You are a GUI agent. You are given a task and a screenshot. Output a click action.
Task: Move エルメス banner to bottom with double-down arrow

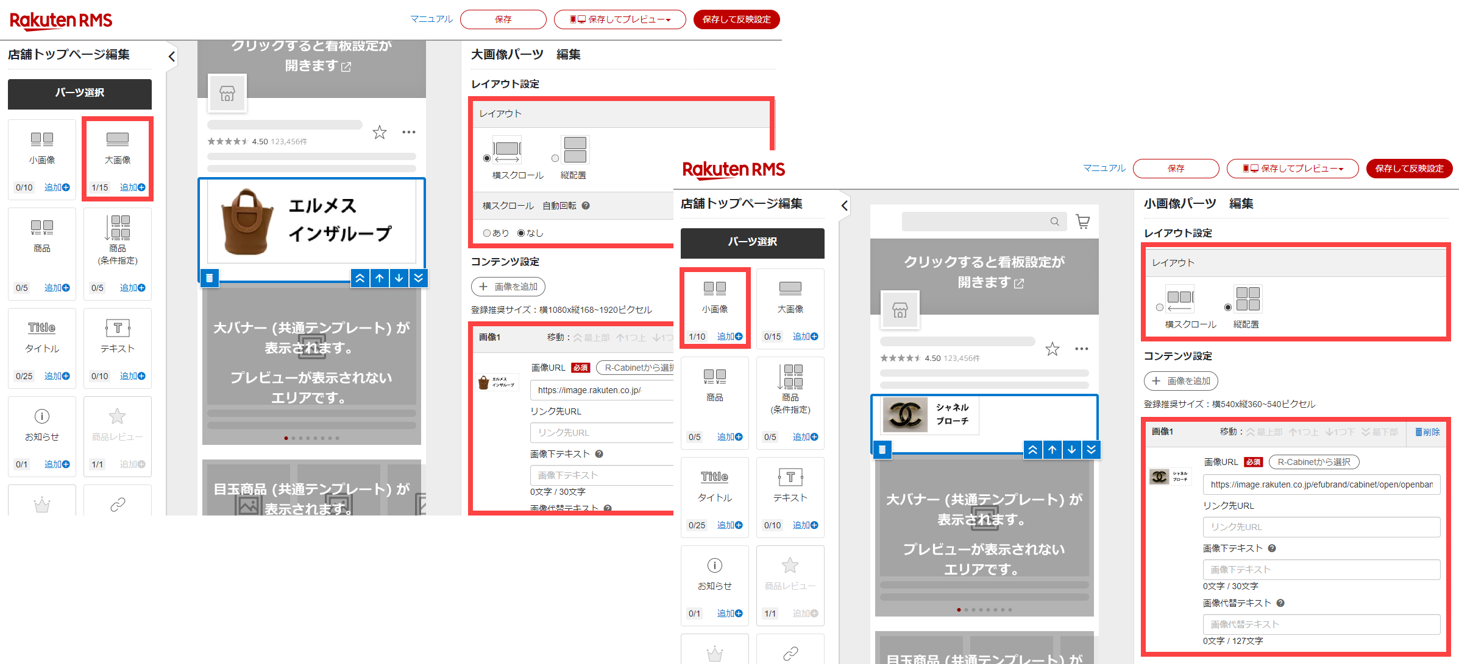pos(419,278)
